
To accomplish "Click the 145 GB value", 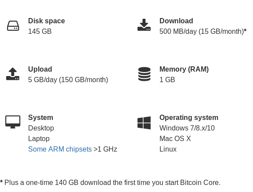I will (x=40, y=31).
